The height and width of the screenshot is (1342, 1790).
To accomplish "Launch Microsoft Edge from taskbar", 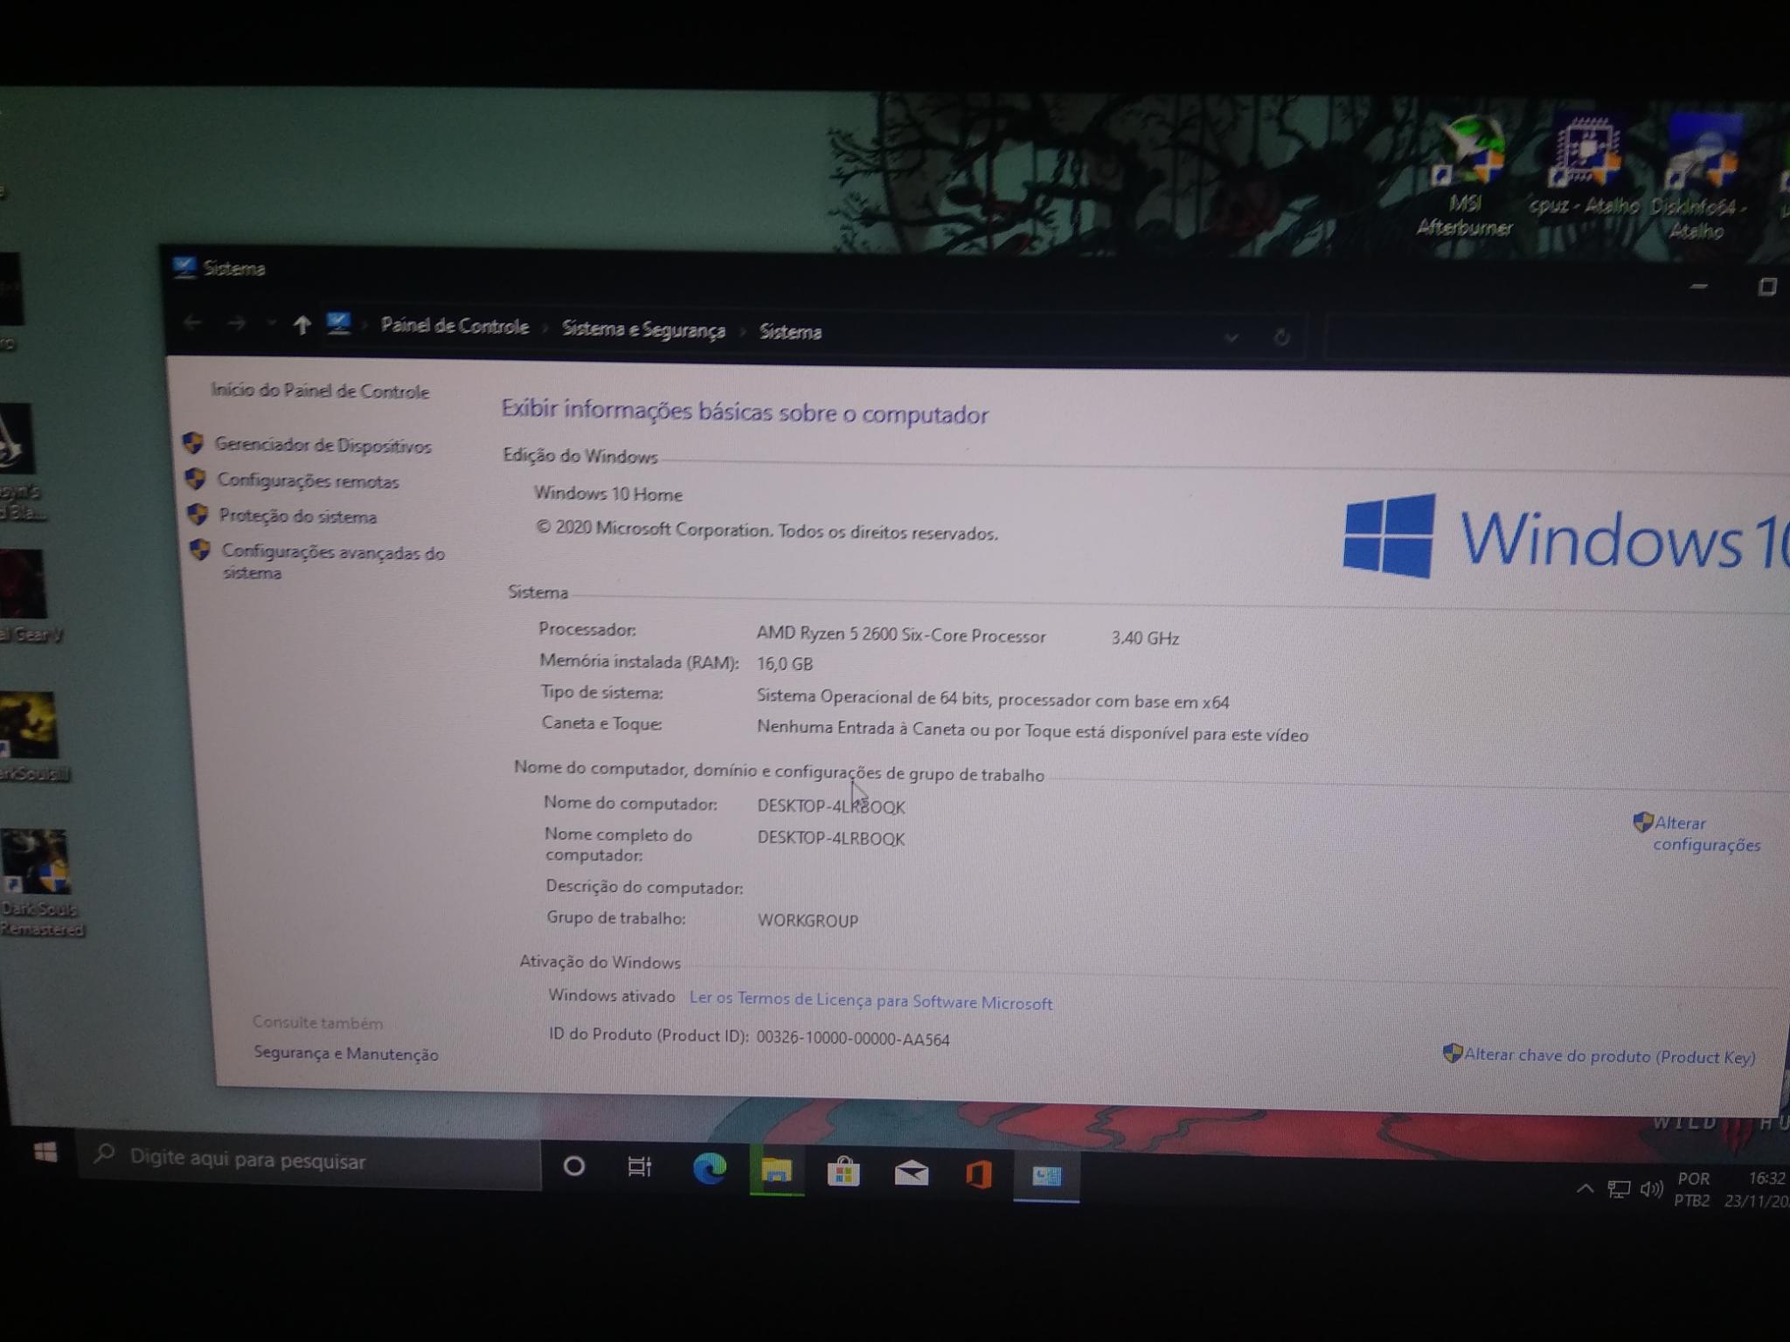I will point(709,1169).
